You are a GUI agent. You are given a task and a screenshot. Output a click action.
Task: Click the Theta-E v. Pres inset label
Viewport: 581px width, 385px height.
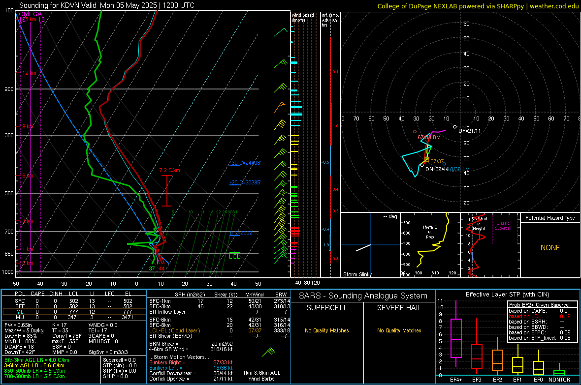click(430, 232)
